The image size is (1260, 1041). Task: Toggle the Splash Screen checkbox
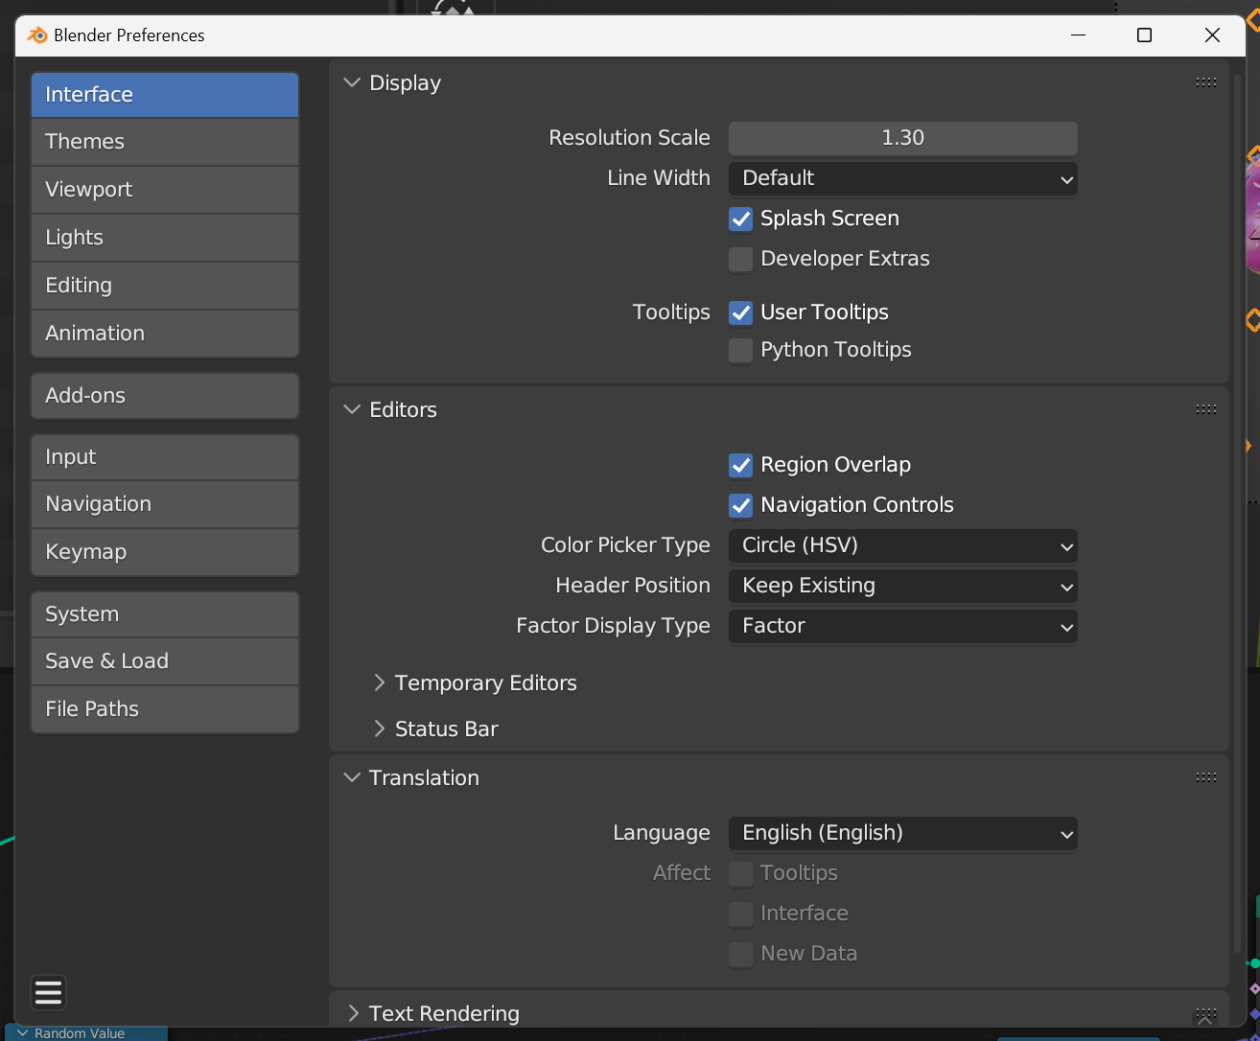click(x=740, y=219)
